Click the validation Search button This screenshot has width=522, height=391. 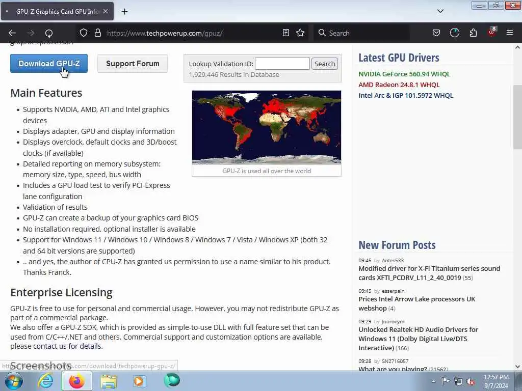325,64
